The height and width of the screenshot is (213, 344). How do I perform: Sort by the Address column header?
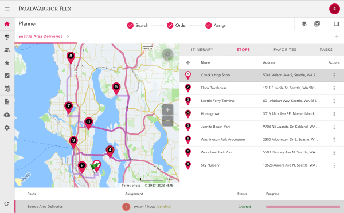coord(269,62)
